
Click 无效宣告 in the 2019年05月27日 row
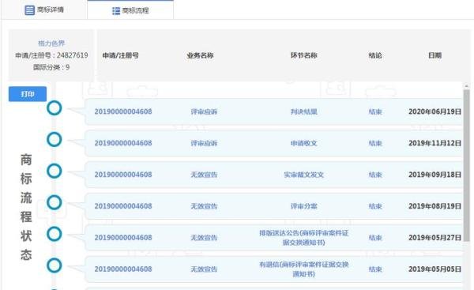point(204,238)
